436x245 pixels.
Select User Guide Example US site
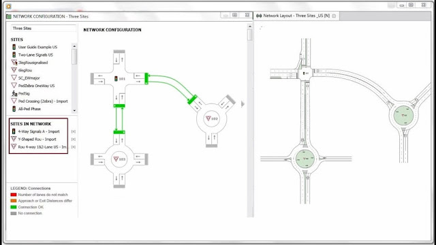[x=37, y=47]
